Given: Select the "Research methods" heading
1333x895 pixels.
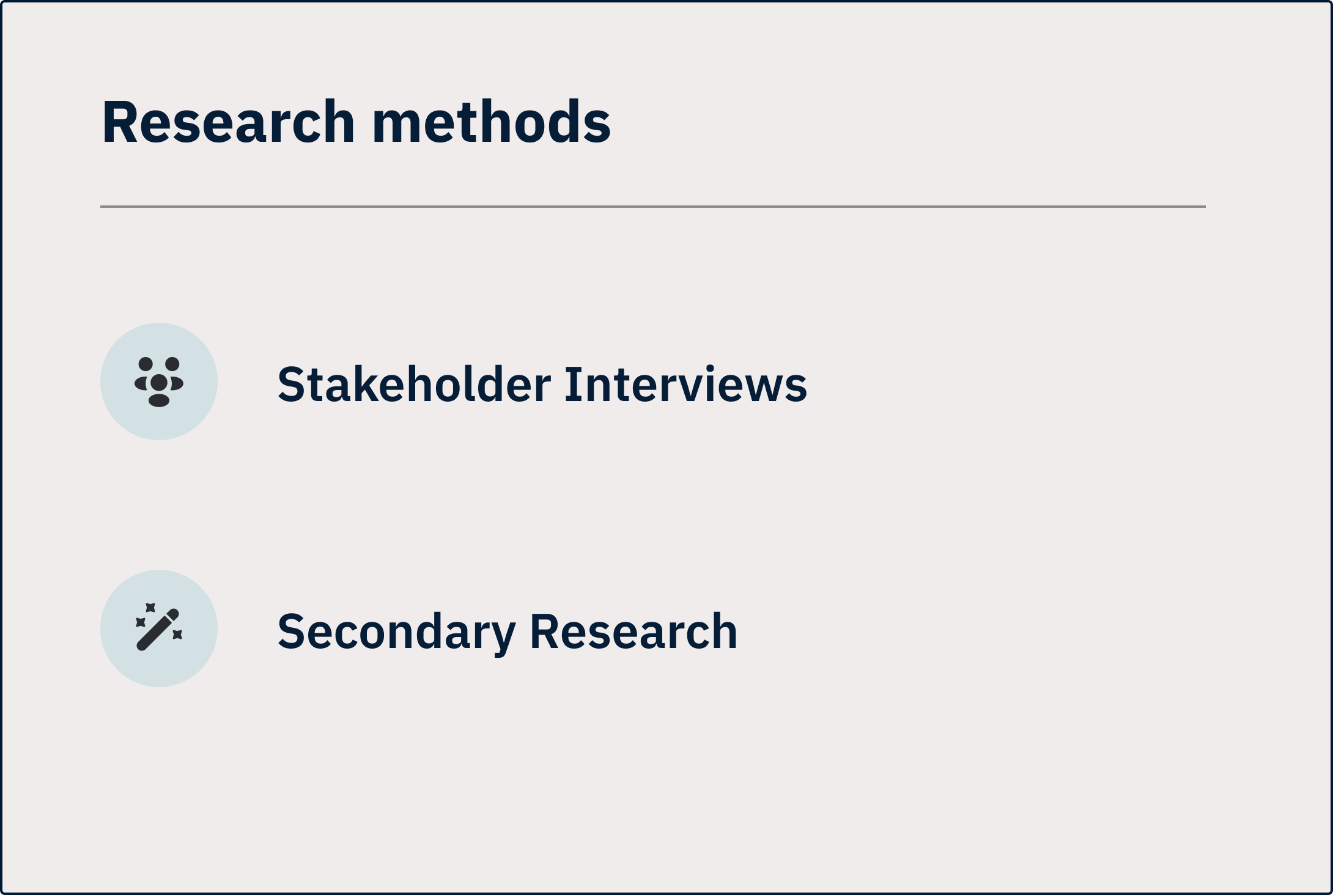Looking at the screenshot, I should [356, 122].
